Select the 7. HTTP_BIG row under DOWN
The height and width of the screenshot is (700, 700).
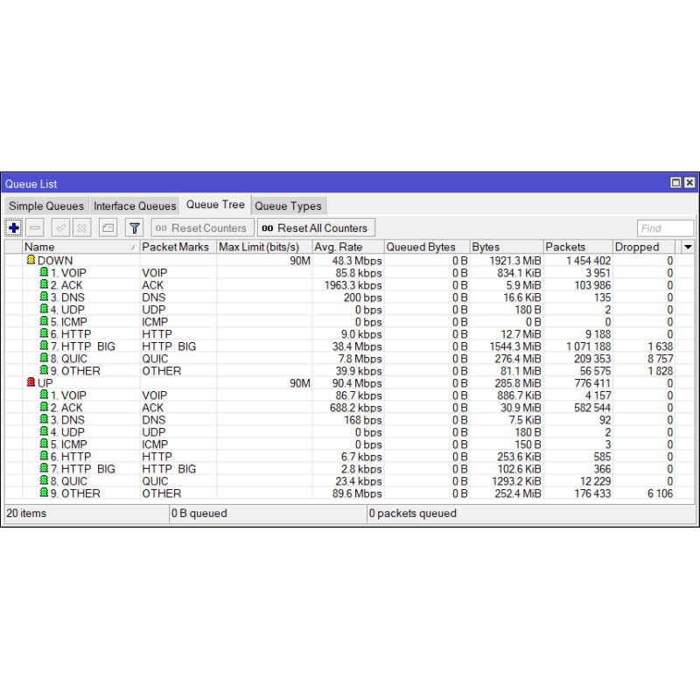pos(87,346)
